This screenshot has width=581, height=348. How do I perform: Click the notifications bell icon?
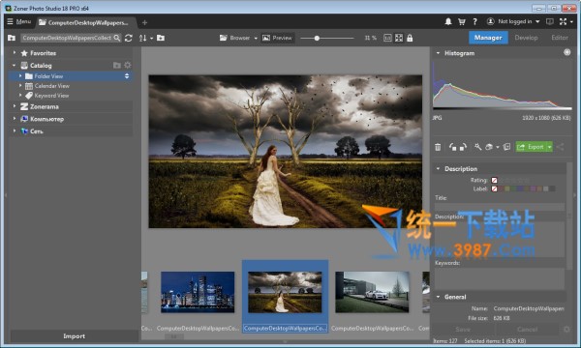pos(448,22)
